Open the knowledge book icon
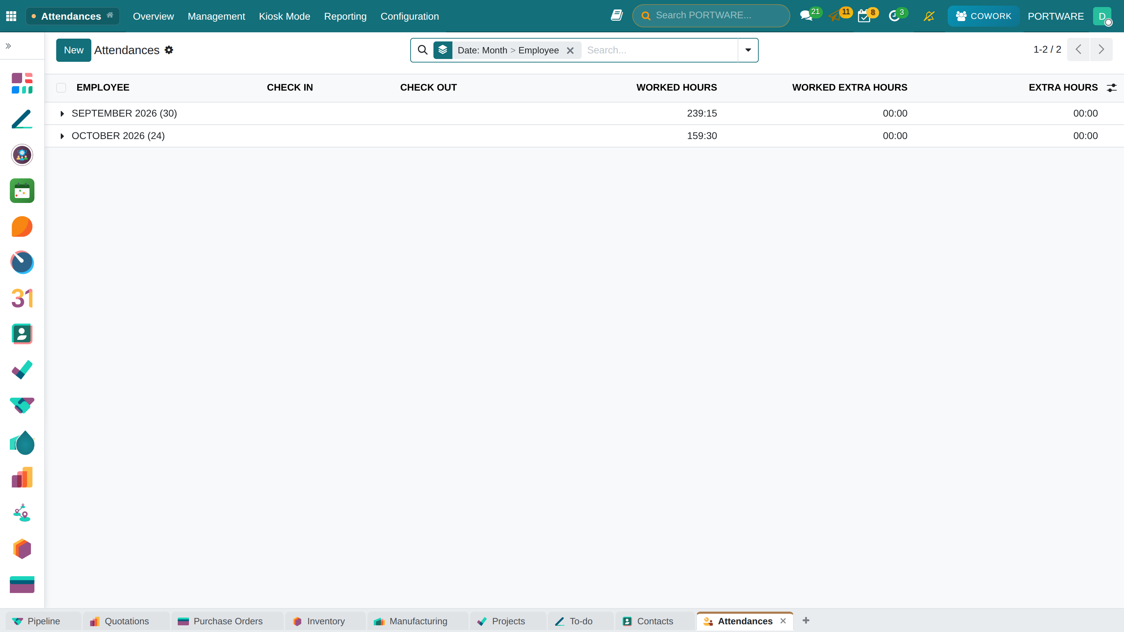The image size is (1124, 632). (616, 16)
